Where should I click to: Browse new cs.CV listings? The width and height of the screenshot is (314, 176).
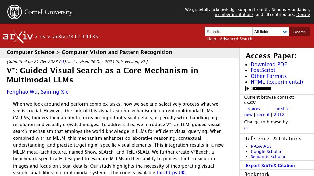click(248, 114)
